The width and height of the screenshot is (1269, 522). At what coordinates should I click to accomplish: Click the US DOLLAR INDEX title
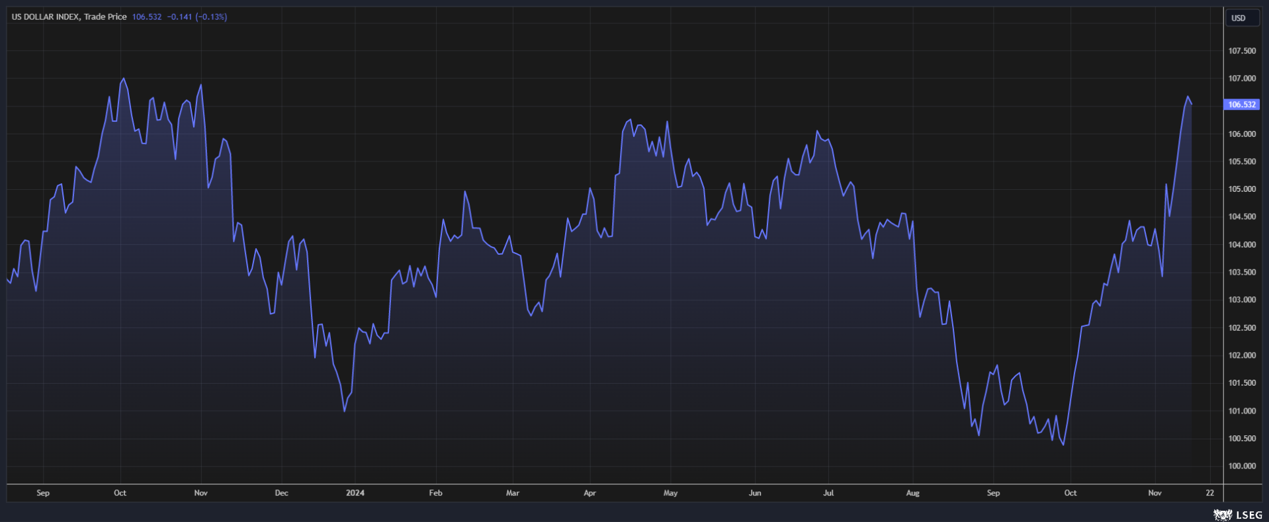point(69,17)
